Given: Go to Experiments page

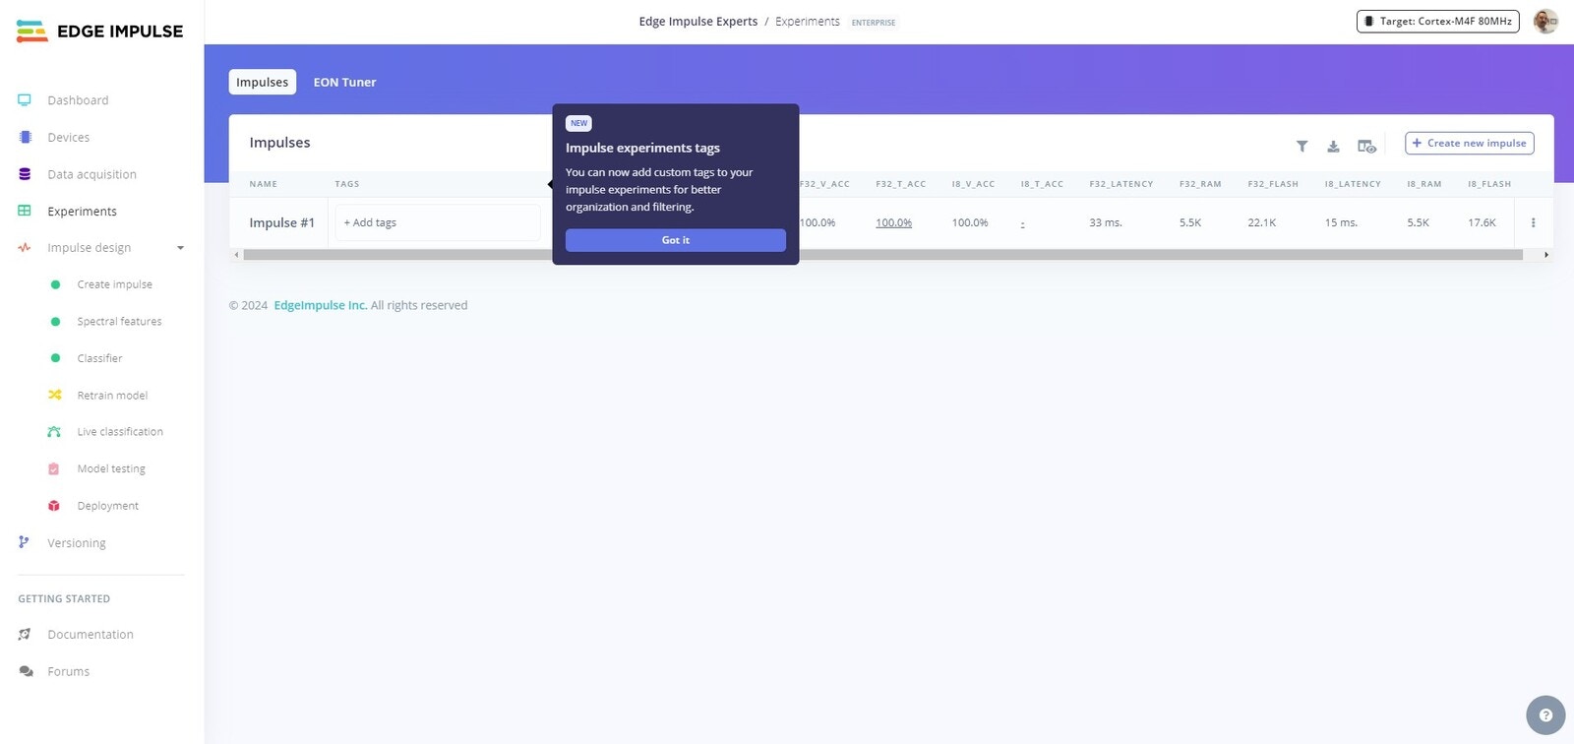Looking at the screenshot, I should pyautogui.click(x=82, y=212).
